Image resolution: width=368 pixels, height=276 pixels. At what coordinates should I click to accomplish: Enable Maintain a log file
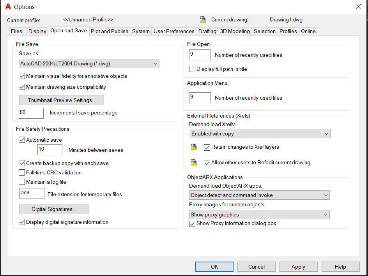[22, 182]
